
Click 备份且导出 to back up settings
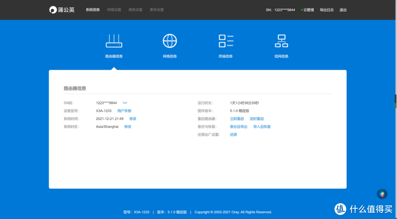click(239, 127)
